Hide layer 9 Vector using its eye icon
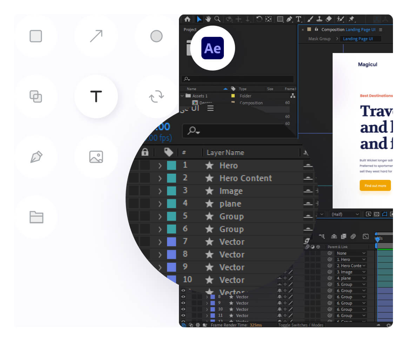The image size is (407, 341). [183, 303]
